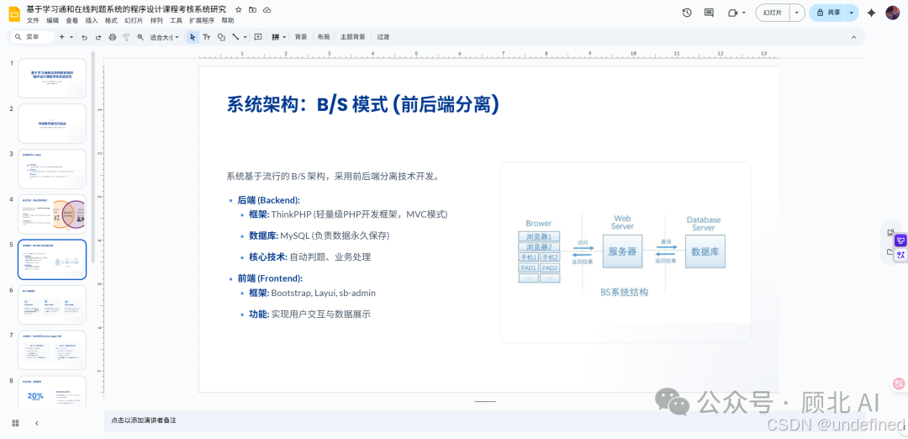
Task: Select slide 6 thumbnail
Action: (52, 304)
